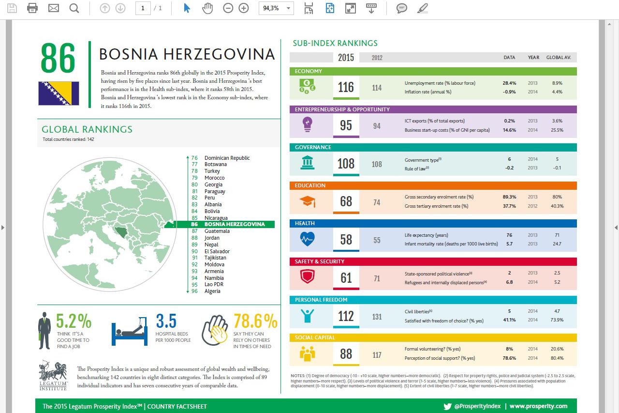Toggle full screen read mode
The image size is (619, 413).
point(351,8)
